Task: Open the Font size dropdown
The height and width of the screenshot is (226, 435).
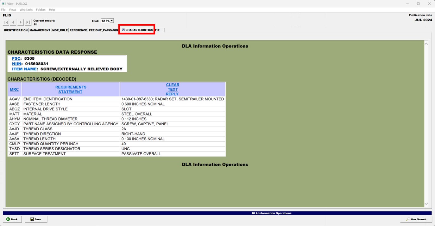Action: click(x=107, y=21)
